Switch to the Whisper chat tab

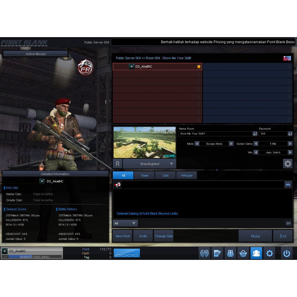[186, 175]
